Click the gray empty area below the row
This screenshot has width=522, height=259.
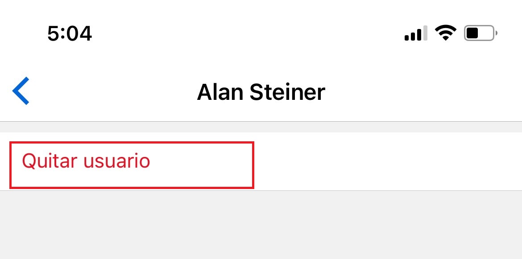(x=261, y=225)
